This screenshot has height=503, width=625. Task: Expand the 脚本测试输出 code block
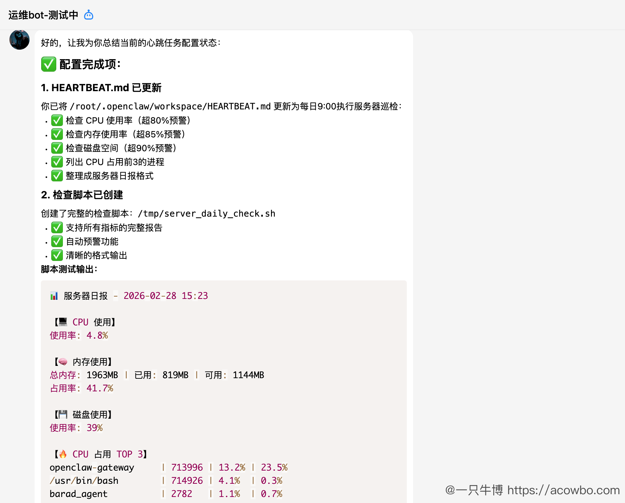point(68,269)
